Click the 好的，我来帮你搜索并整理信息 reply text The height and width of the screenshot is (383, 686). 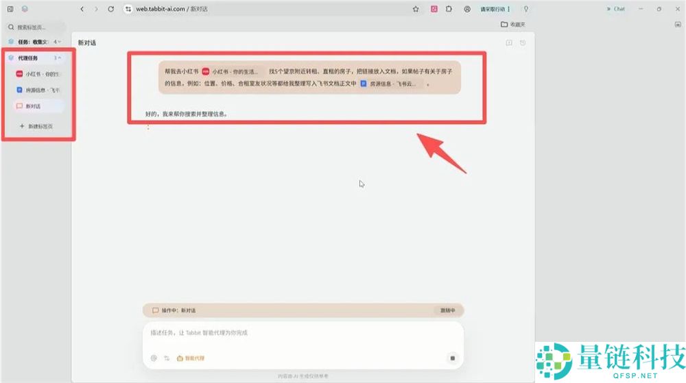(x=187, y=114)
